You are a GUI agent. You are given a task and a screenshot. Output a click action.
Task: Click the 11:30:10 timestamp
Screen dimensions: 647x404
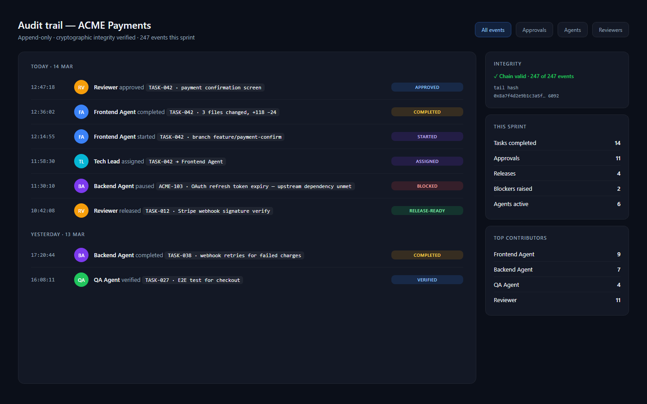tap(43, 186)
